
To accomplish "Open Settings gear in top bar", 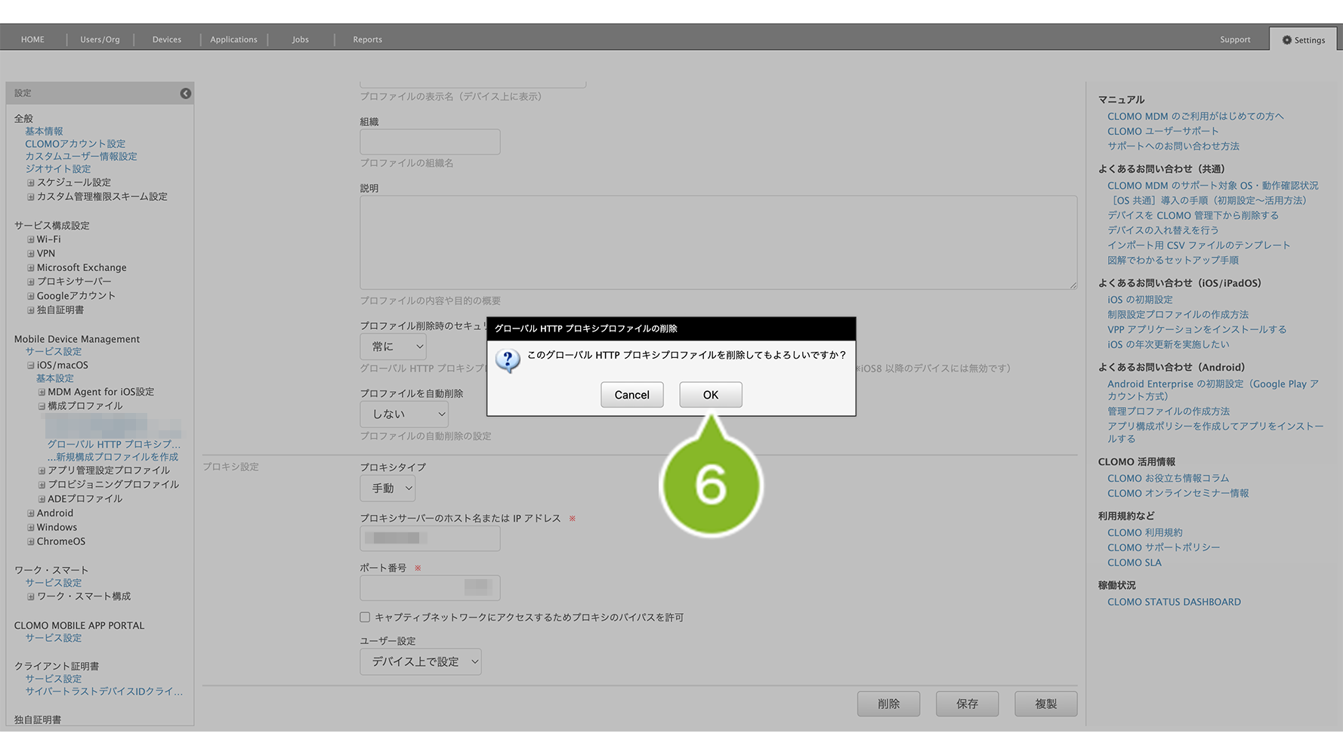I will click(x=1303, y=40).
